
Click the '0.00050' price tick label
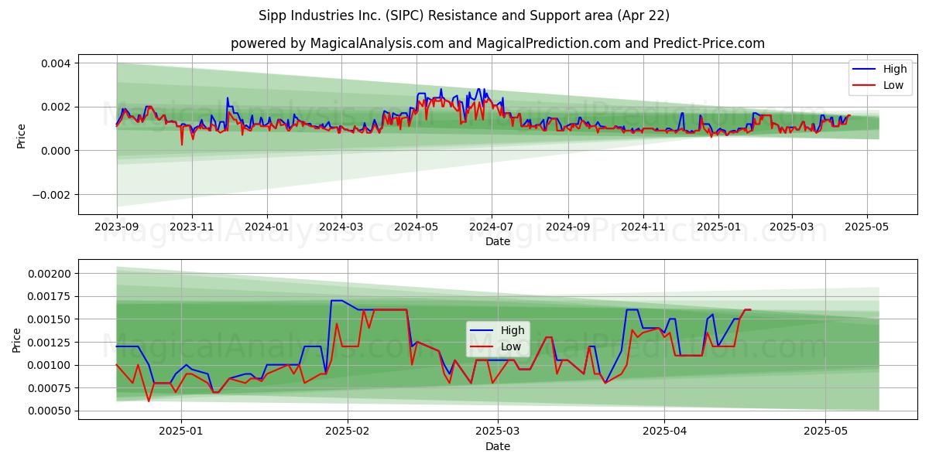pos(50,411)
